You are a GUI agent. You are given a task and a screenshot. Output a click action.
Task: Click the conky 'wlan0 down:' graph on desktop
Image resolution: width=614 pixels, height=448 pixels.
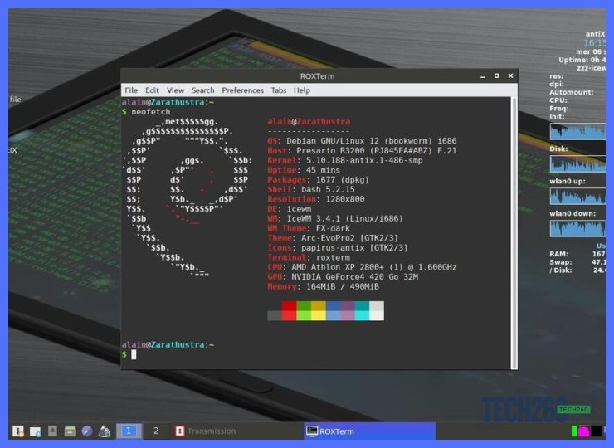577,228
